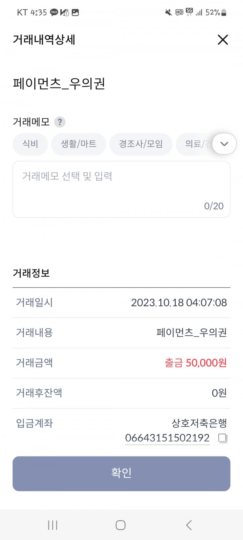Tap the battery indicator in status bar
The width and height of the screenshot is (243, 540).
[224, 13]
